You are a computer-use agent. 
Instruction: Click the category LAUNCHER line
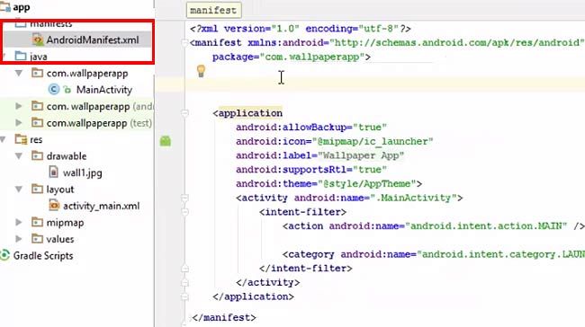pyautogui.click(x=434, y=254)
